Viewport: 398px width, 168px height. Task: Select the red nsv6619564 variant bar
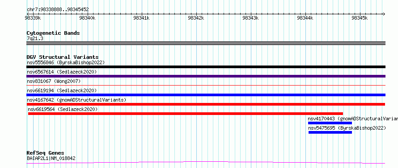(186, 114)
